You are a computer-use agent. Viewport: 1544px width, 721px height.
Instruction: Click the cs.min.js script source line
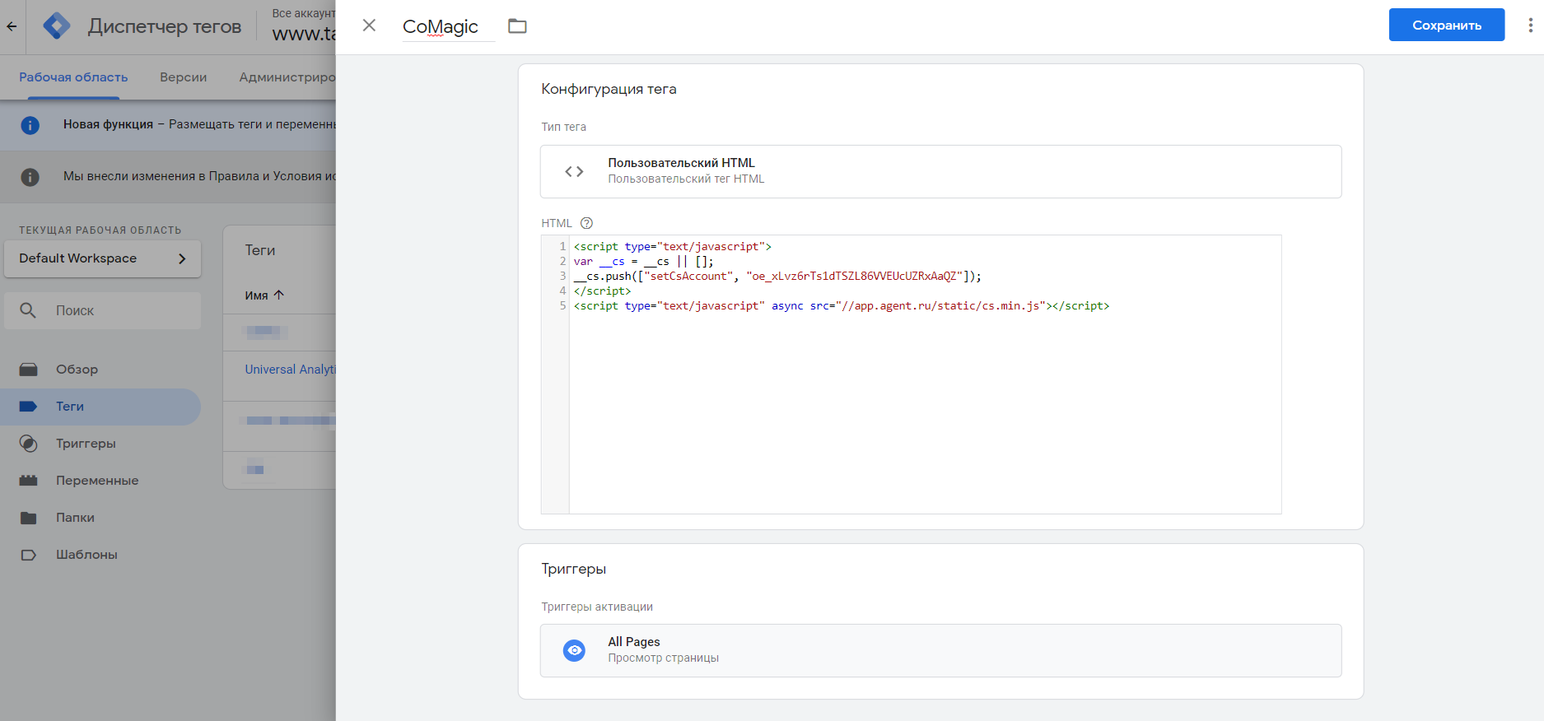842,305
